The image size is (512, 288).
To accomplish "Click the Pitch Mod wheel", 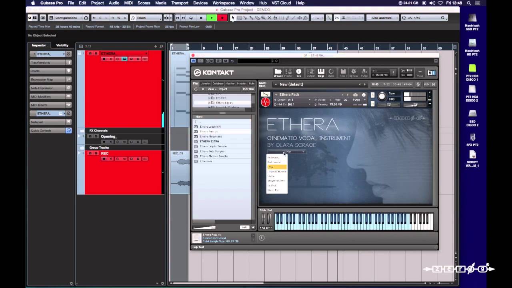I will pyautogui.click(x=263, y=219).
